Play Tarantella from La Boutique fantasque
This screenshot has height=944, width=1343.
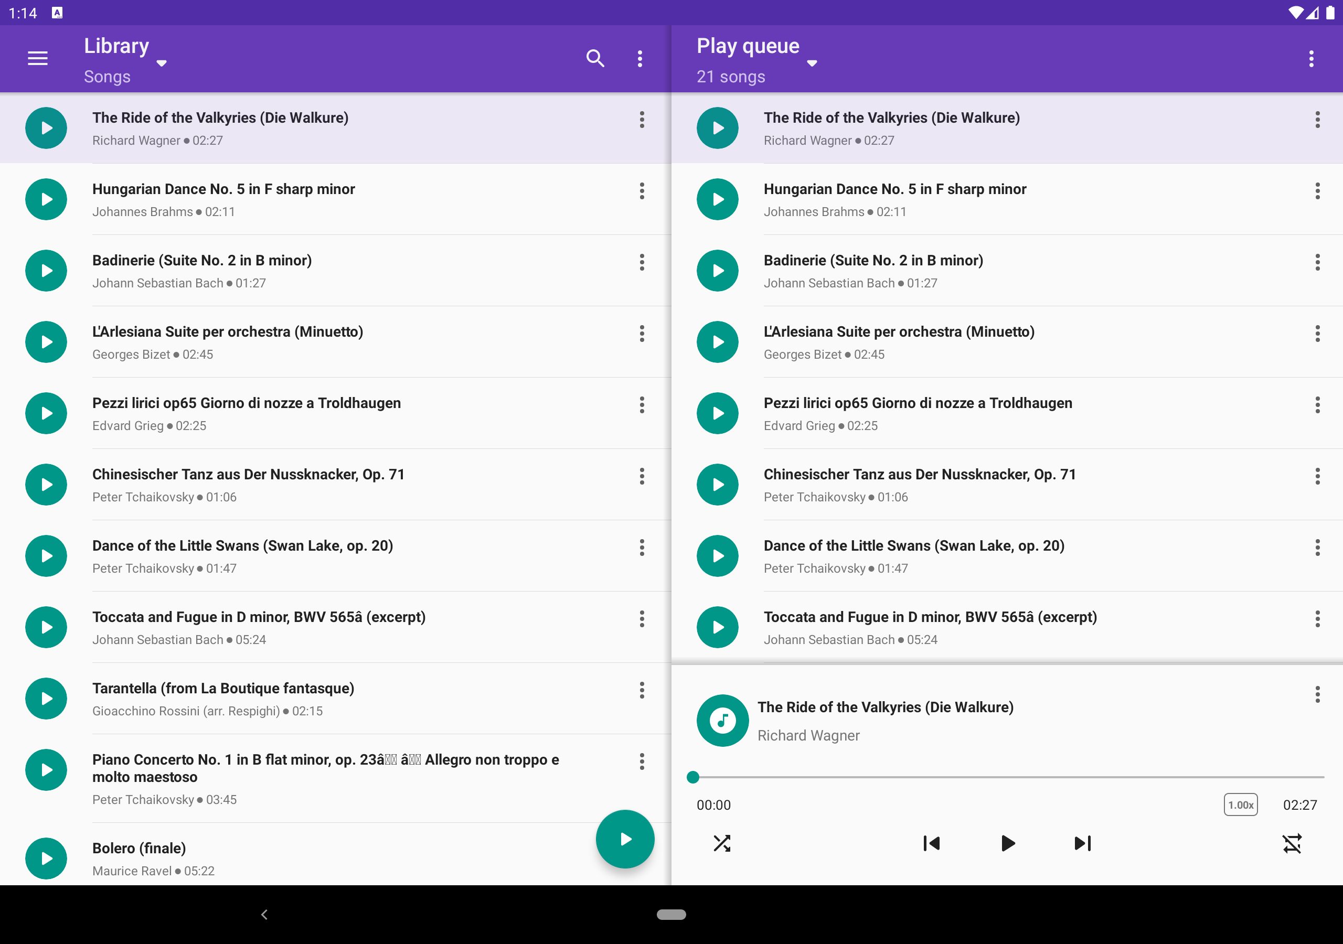click(x=46, y=699)
